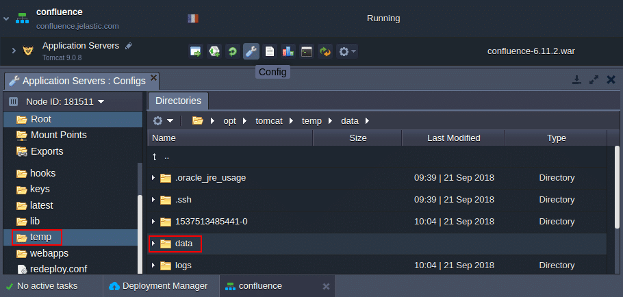623x297 pixels.
Task: Open the Additionally gear menu for Application Servers
Action: (x=347, y=51)
